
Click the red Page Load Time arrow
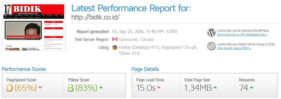(x=159, y=87)
